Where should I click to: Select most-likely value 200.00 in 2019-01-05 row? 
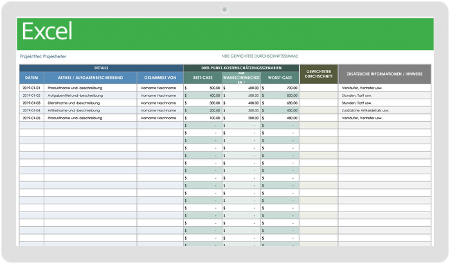[241, 118]
